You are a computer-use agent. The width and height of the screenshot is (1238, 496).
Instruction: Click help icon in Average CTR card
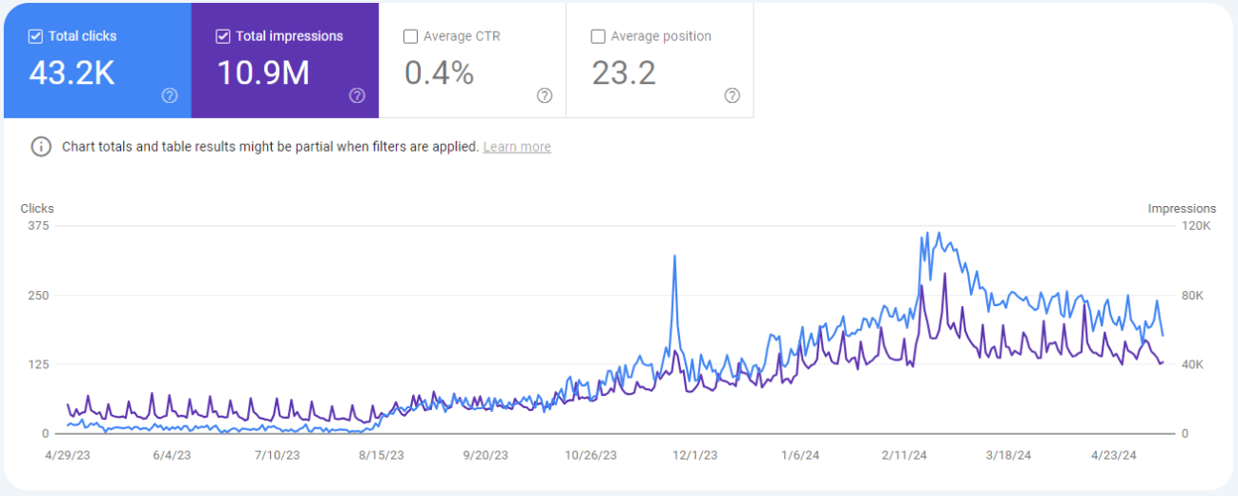pos(545,95)
